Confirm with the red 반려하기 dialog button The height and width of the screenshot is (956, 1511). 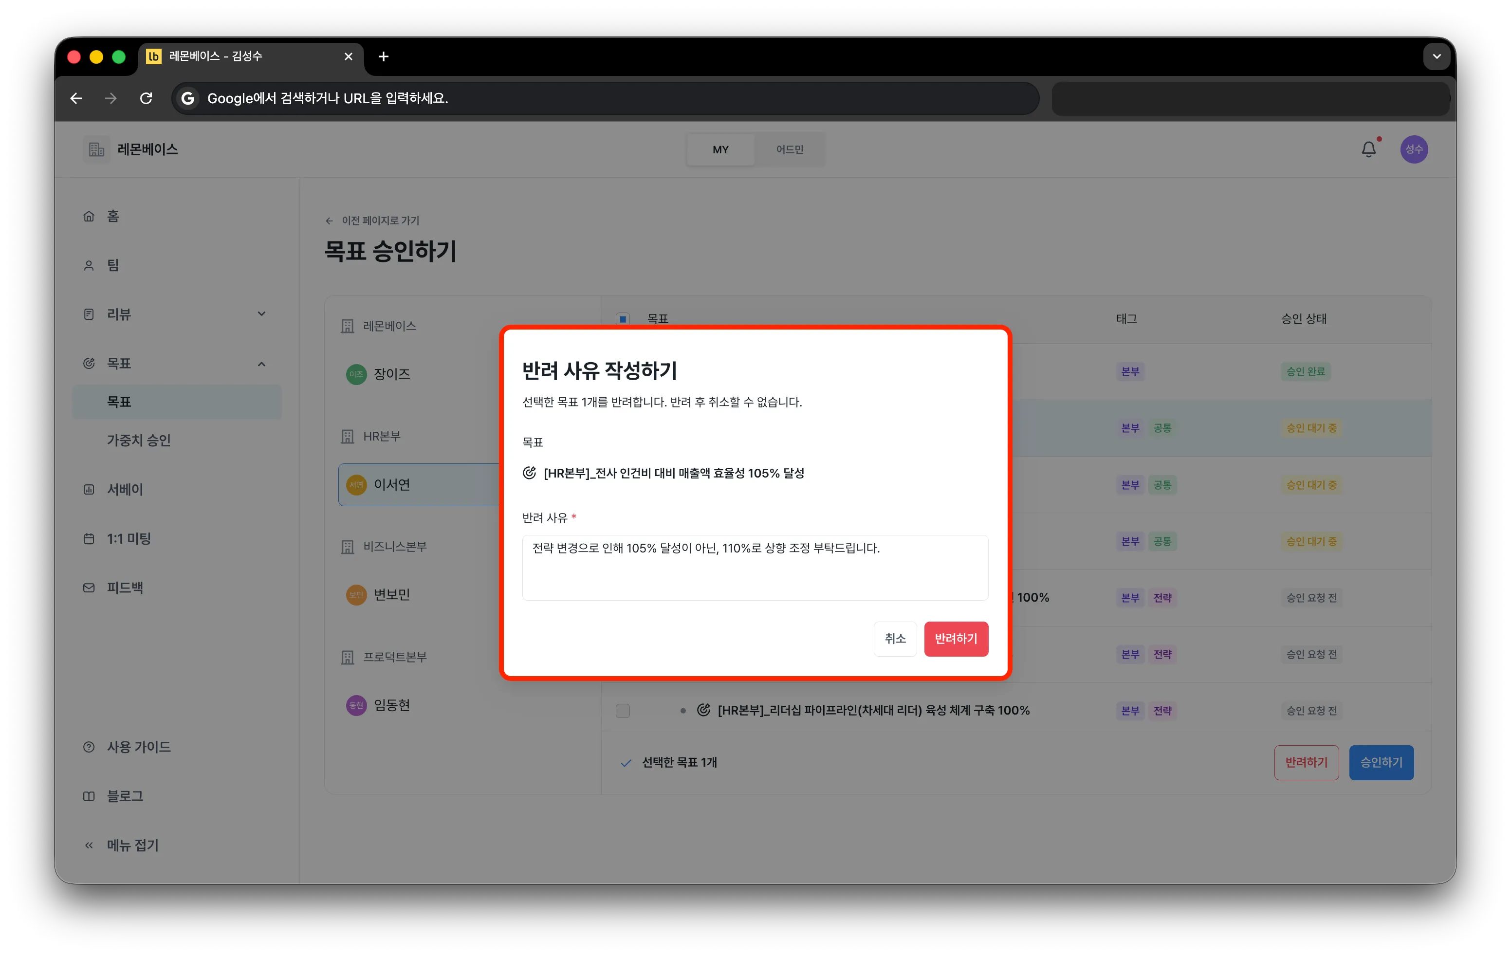[956, 639]
